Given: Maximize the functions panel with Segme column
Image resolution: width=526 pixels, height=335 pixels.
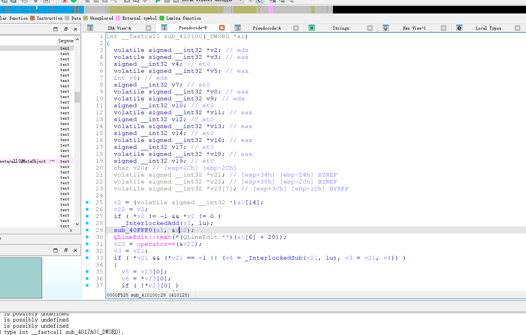Looking at the screenshot, I should coord(55,29).
